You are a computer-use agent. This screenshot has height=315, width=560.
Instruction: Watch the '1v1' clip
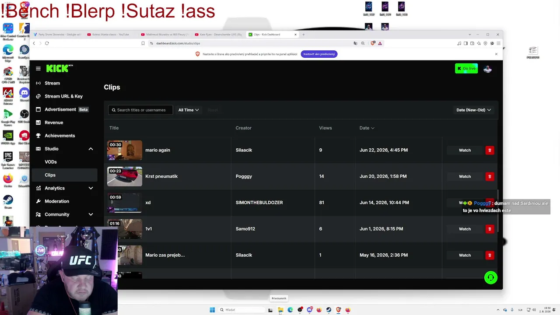(465, 229)
